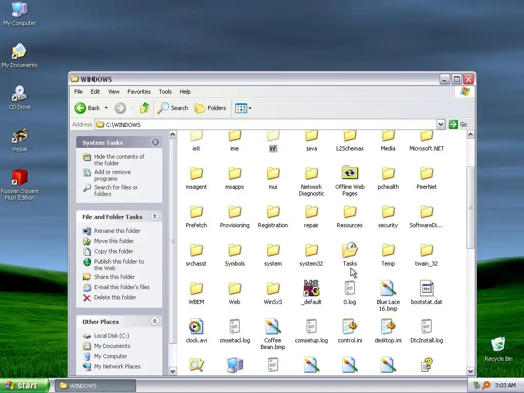This screenshot has height=393, width=524.
Task: Open the View menu
Action: click(114, 92)
